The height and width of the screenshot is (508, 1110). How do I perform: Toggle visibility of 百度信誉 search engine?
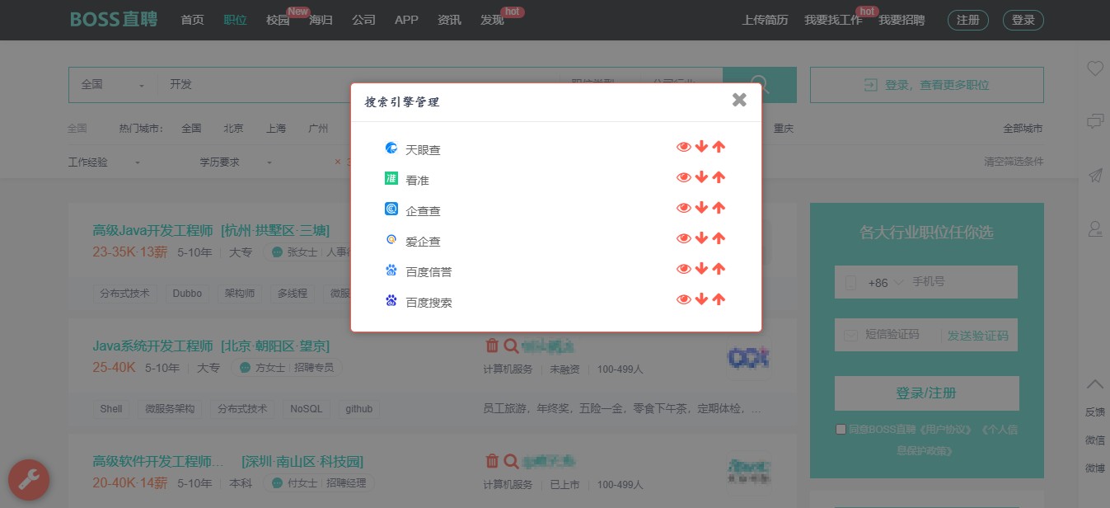[x=683, y=269]
